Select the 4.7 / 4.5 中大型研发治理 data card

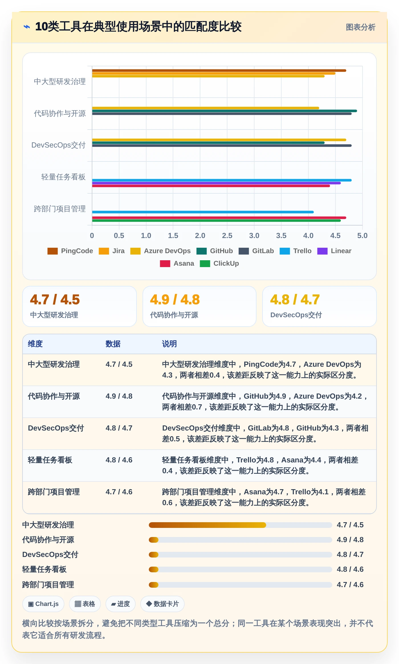80,306
